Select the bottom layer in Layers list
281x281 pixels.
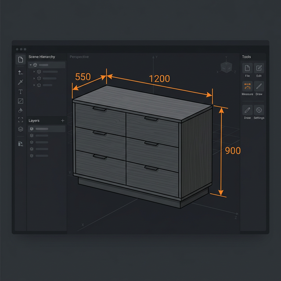pos(42,155)
